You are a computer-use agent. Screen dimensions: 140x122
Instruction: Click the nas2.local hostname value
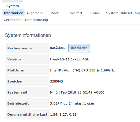point(58,48)
